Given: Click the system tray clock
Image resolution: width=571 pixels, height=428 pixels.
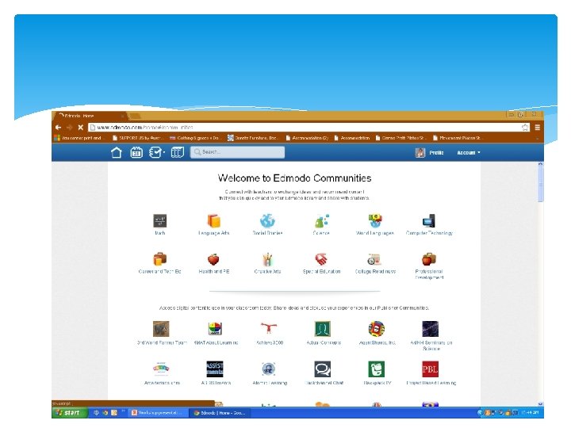Looking at the screenshot, I should click(x=530, y=412).
